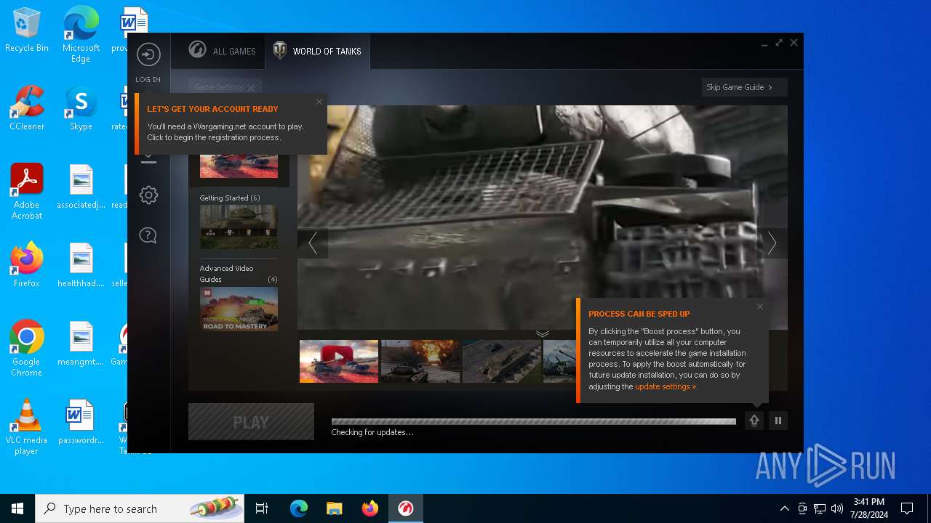Open Task View in taskbar

pyautogui.click(x=262, y=508)
